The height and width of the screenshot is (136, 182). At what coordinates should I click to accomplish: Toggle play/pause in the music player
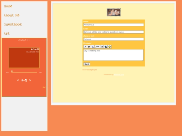[24, 80]
